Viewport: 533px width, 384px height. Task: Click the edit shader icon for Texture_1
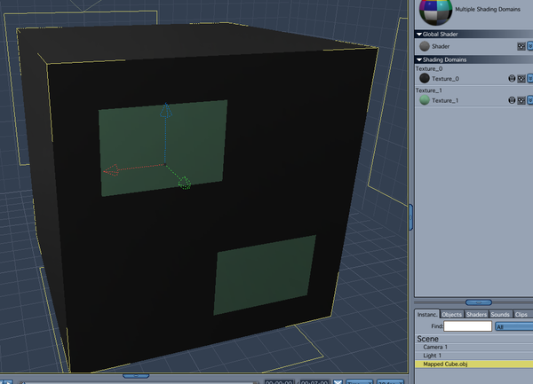[x=521, y=100]
